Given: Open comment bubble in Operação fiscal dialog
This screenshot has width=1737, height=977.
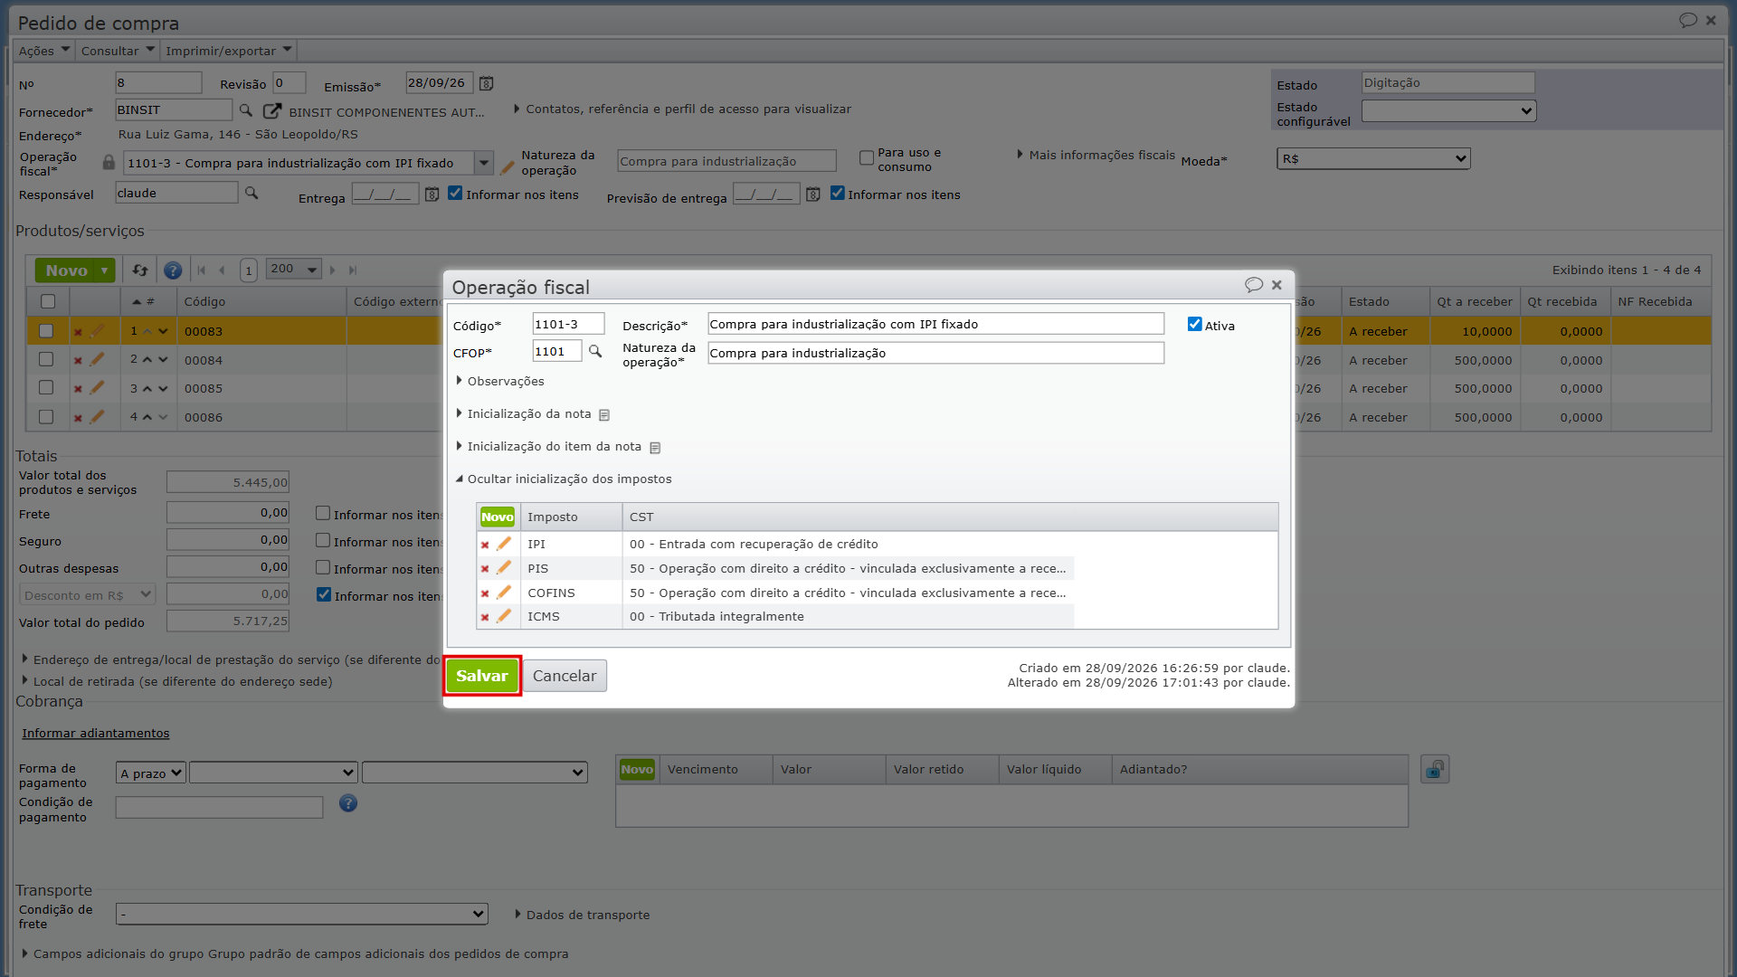Looking at the screenshot, I should pyautogui.click(x=1253, y=285).
